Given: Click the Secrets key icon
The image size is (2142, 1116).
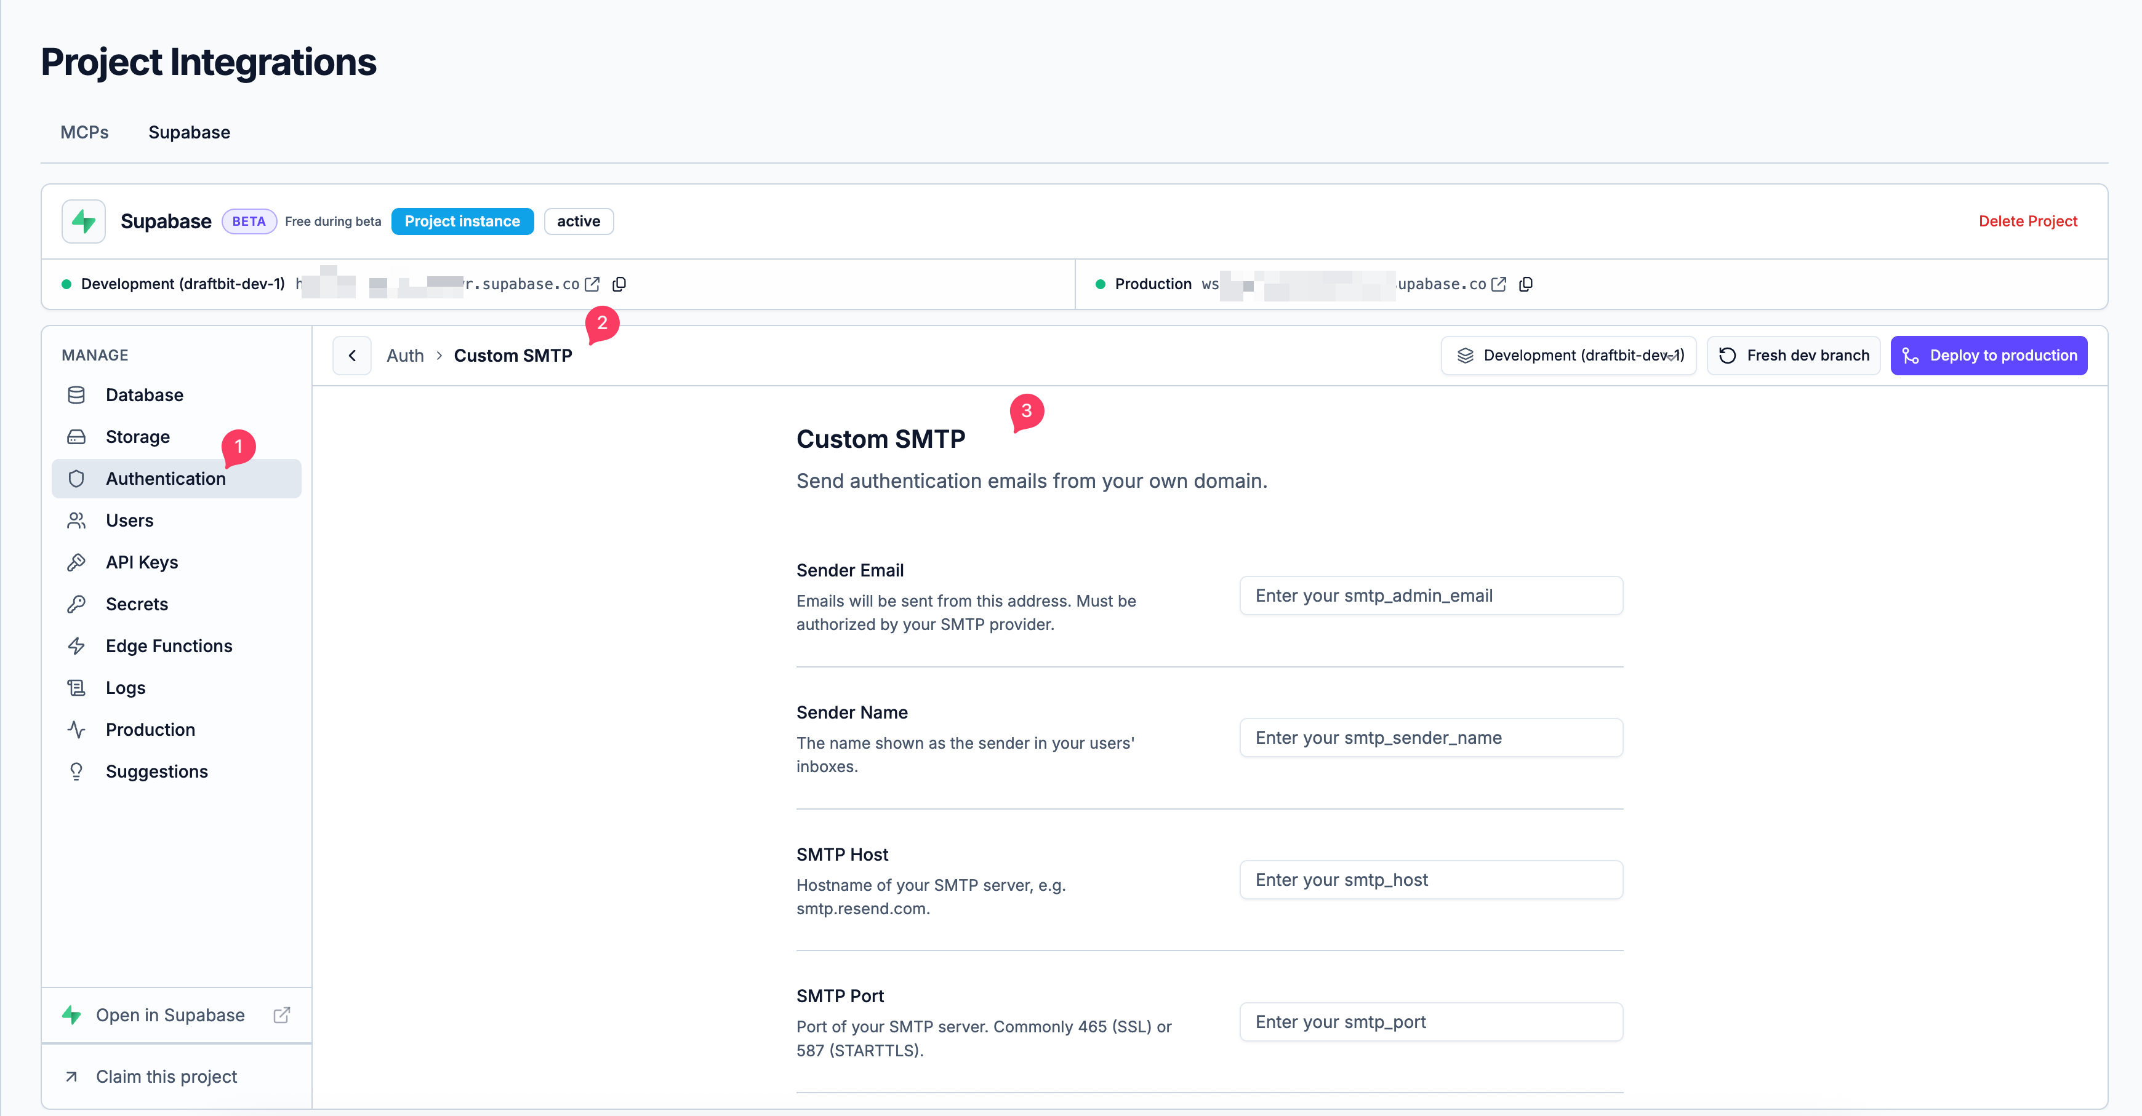Looking at the screenshot, I should (x=76, y=604).
